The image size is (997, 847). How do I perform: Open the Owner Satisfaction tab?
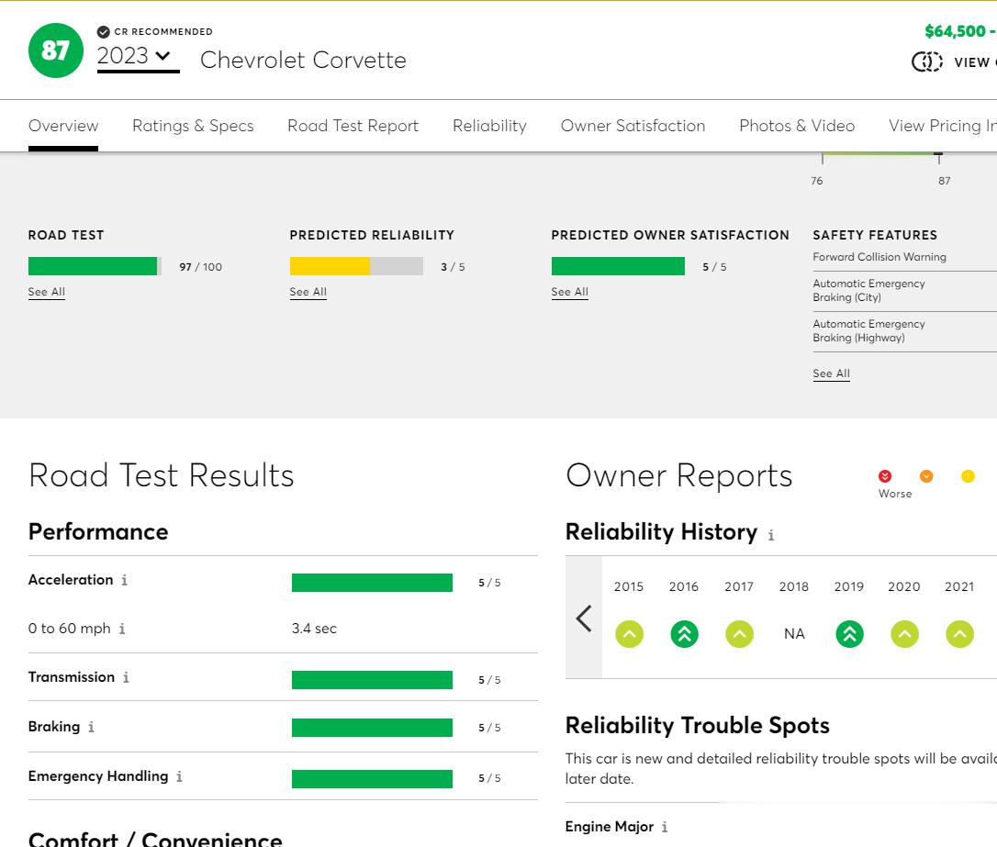[x=633, y=126]
